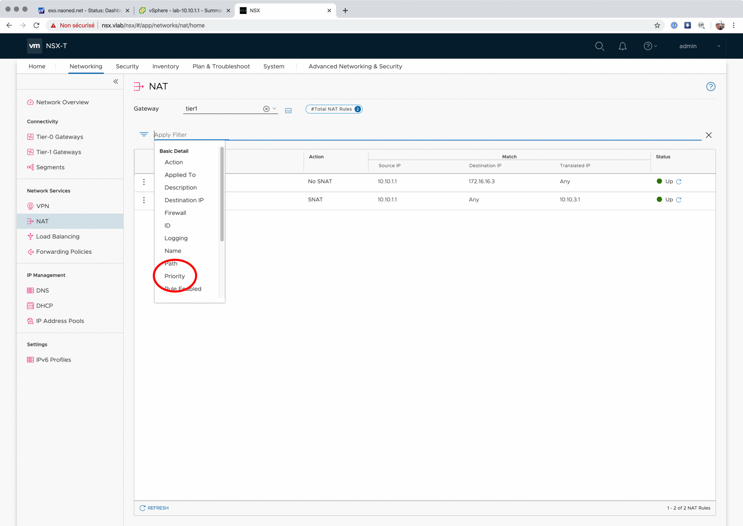This screenshot has width=743, height=526.
Task: Click the filter list scrollbar
Action: click(222, 194)
